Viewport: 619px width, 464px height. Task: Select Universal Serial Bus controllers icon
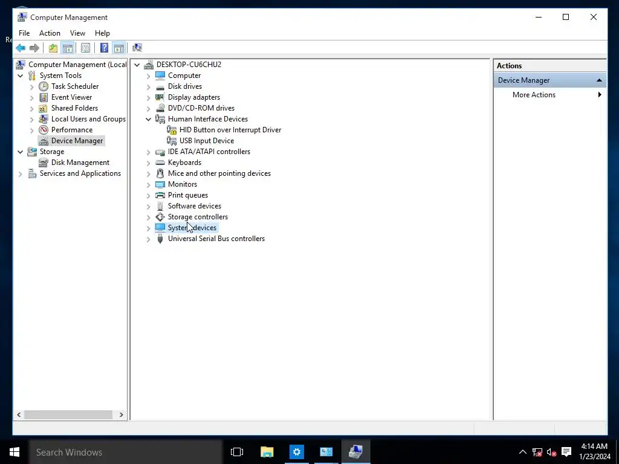click(x=160, y=239)
